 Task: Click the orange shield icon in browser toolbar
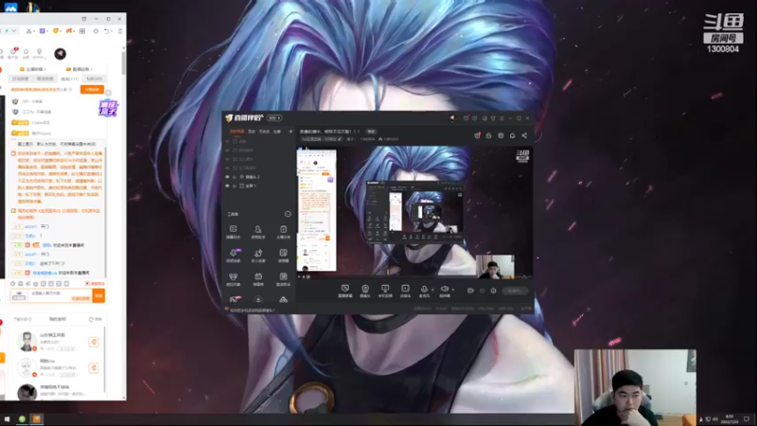[56, 31]
